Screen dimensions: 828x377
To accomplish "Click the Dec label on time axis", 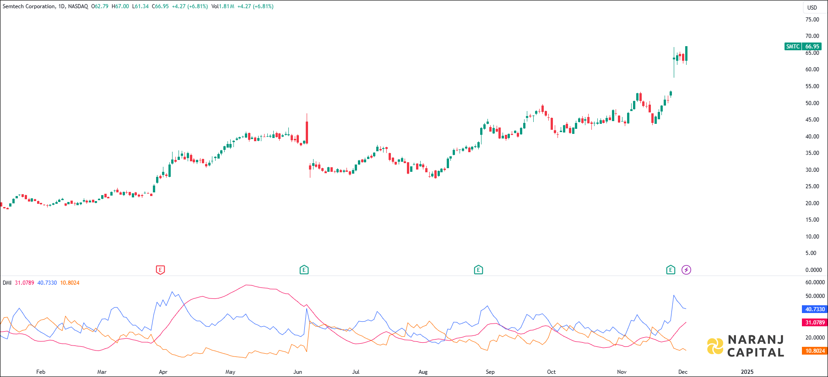I will [683, 372].
